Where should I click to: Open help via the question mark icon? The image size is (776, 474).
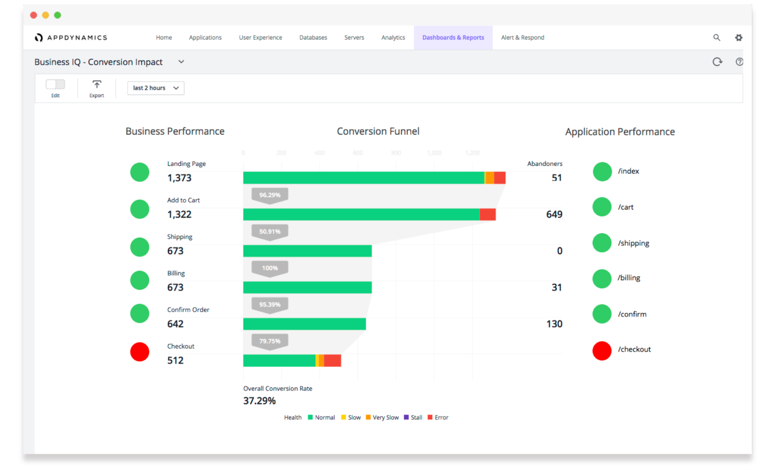[x=739, y=62]
